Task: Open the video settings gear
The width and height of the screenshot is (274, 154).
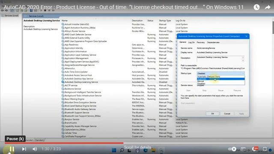Action: point(254,149)
